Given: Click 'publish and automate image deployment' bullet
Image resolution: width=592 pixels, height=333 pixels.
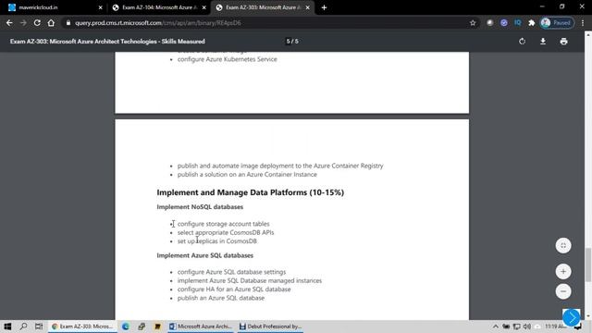Looking at the screenshot, I should point(280,166).
